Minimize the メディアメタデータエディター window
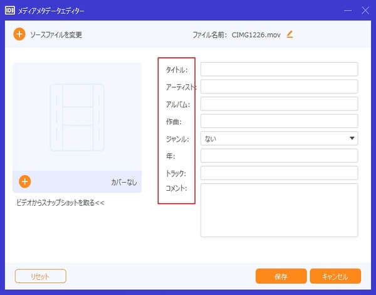 [x=348, y=11]
